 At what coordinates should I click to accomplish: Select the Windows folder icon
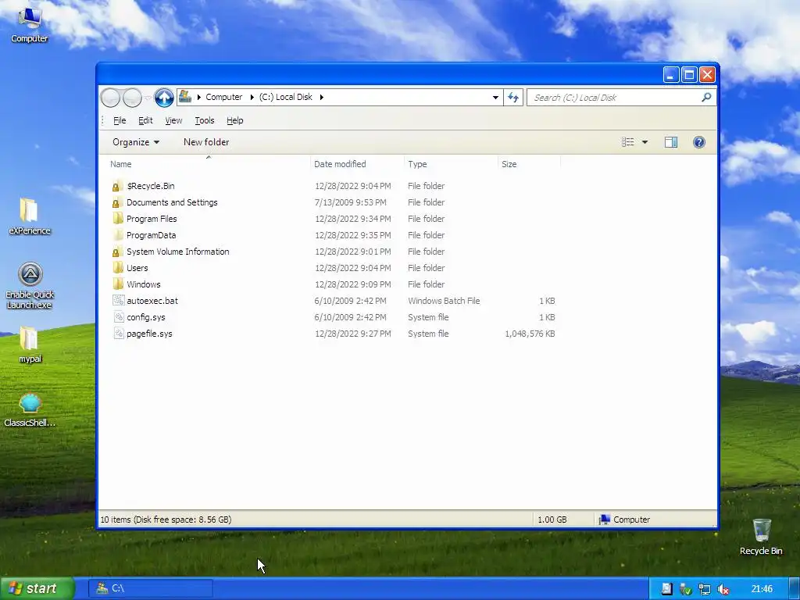(x=117, y=284)
